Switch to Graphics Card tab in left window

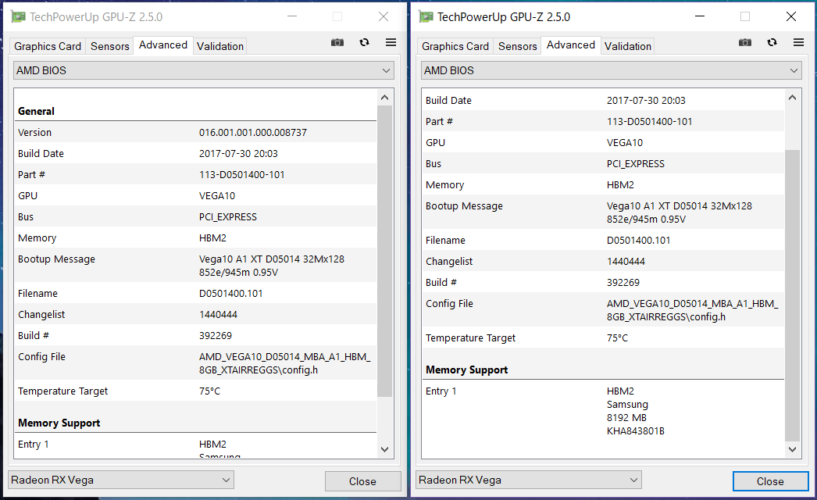(x=48, y=46)
